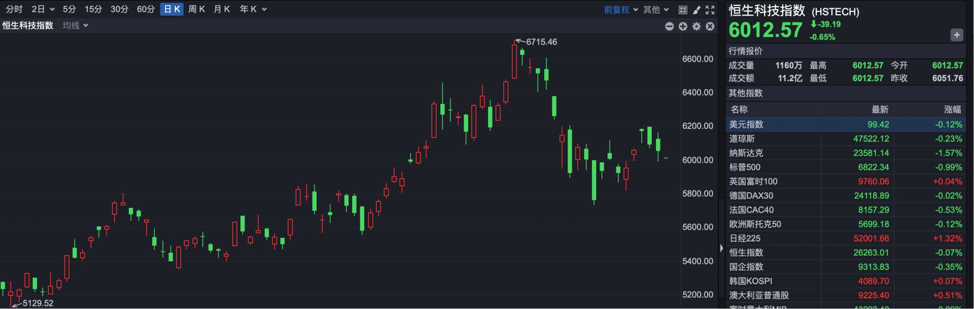Collapse the right panel with arrow handle
974x309 pixels.
[721, 248]
